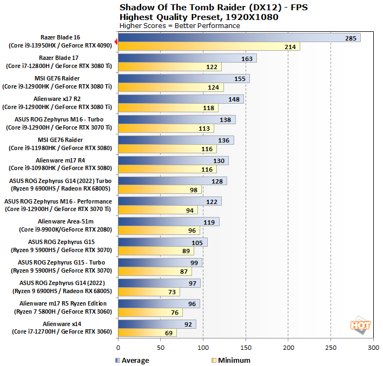
Task: Click the Zephyrus G15 Turbo average value 99
Action: click(x=194, y=263)
